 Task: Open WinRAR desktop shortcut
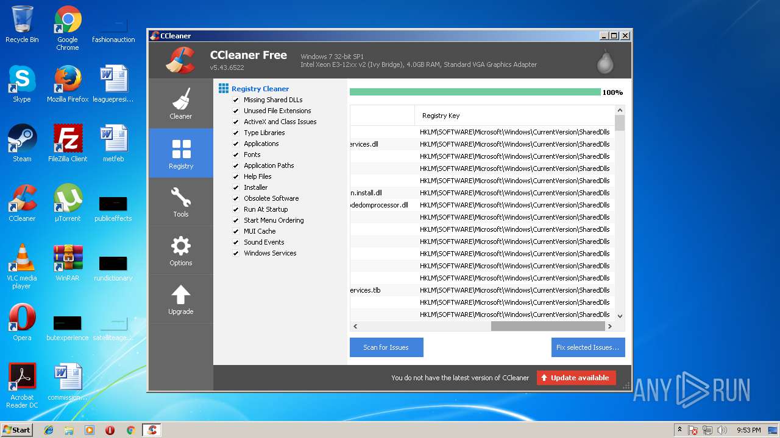[x=68, y=263]
